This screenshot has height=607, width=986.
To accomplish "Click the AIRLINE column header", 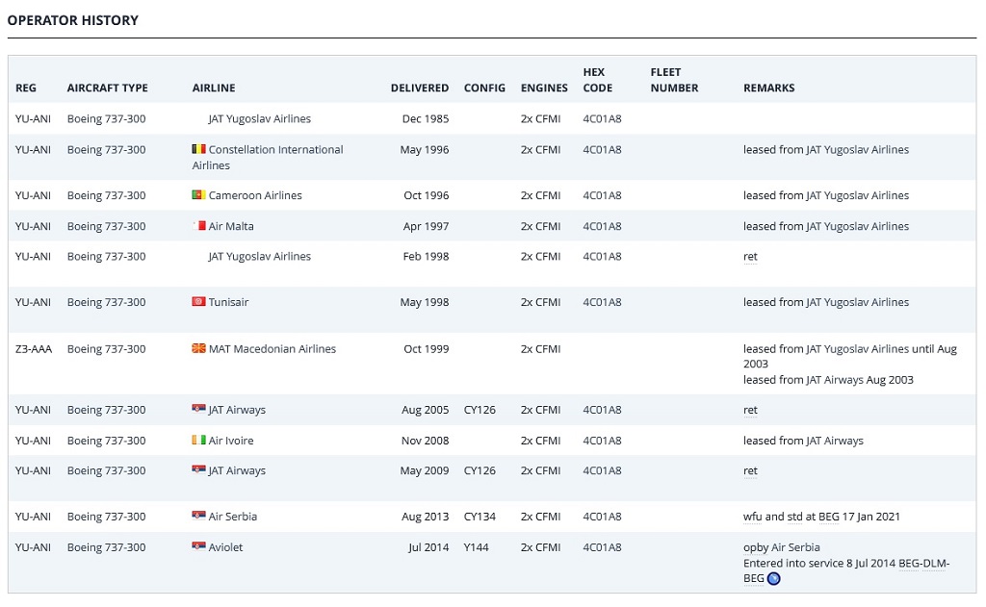I will coord(214,88).
